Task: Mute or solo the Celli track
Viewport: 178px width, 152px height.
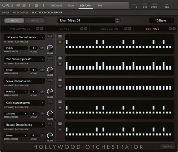Action: pos(50,102)
